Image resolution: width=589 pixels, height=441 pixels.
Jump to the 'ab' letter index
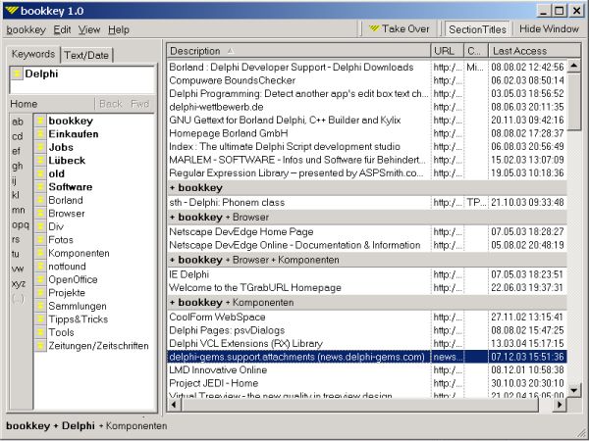pos(18,122)
